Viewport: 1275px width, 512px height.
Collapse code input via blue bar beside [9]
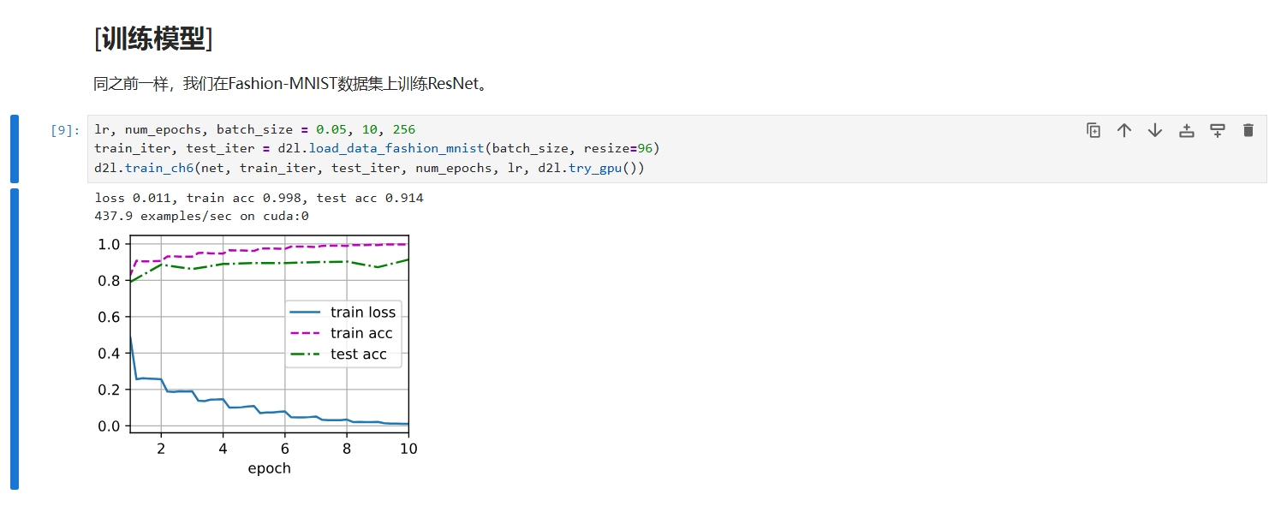point(14,149)
